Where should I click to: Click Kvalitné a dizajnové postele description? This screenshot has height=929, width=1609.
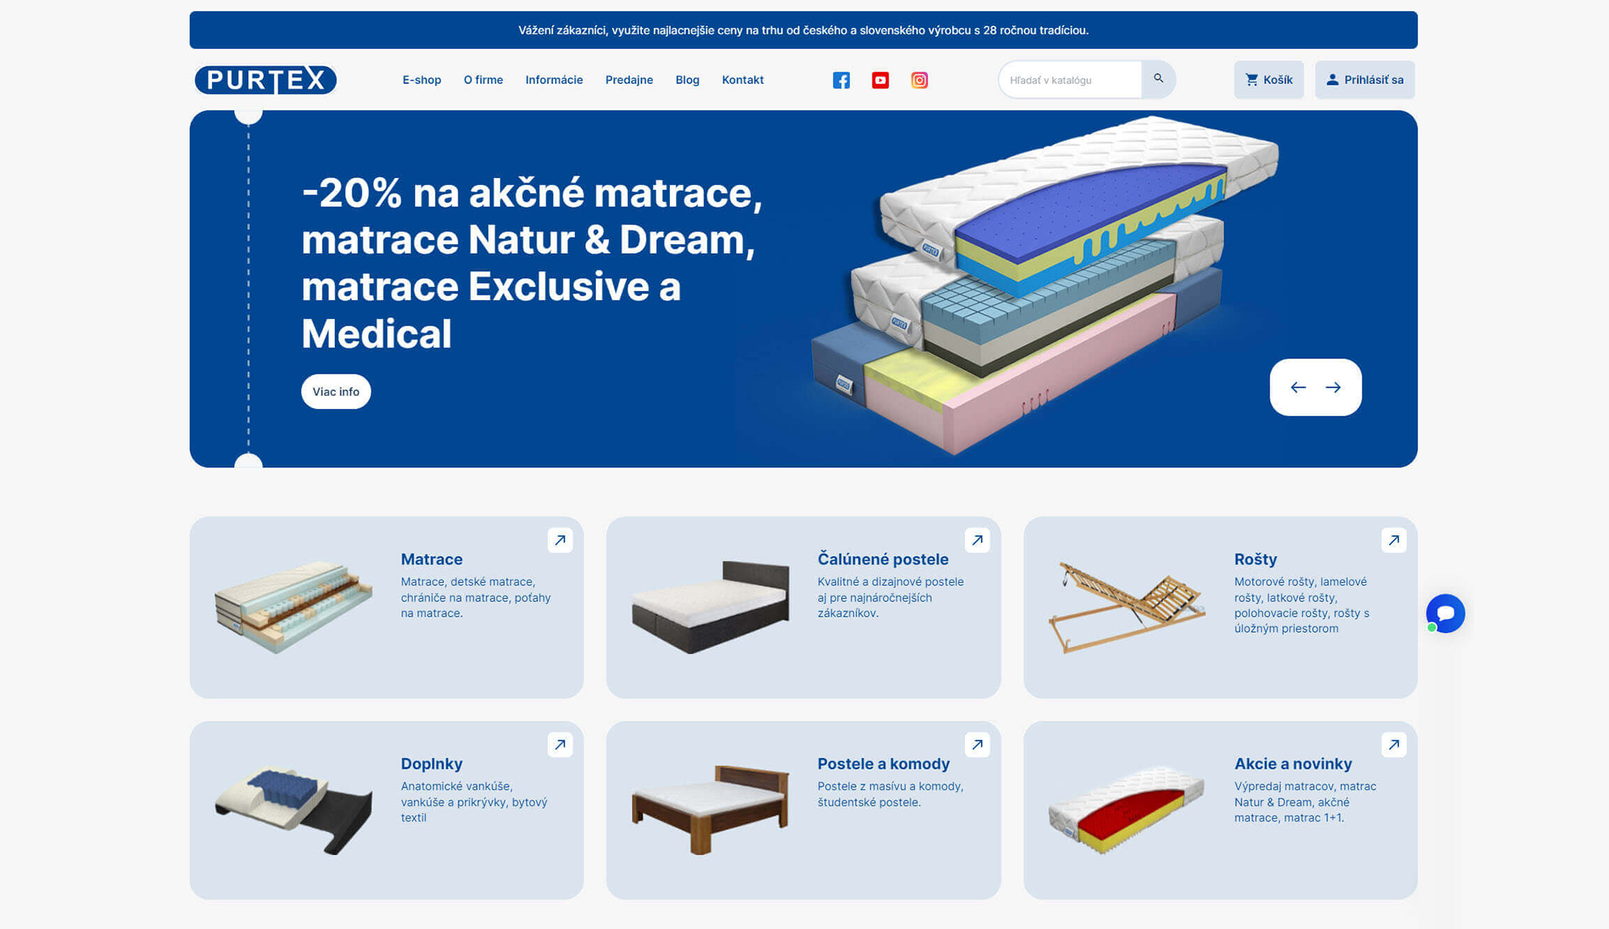point(891,598)
